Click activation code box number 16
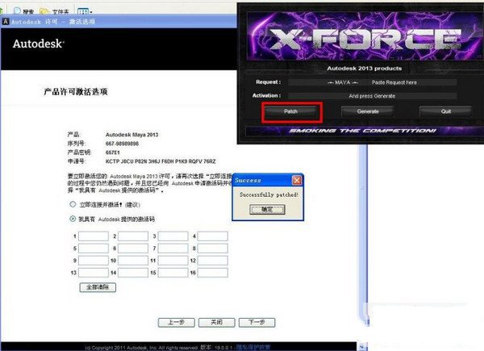Viewport: 484px width, 351px height. pos(213,273)
